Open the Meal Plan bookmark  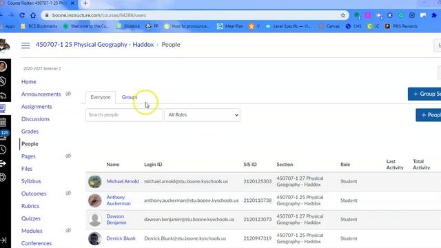click(x=230, y=26)
